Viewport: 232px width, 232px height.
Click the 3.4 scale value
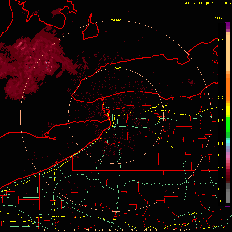point(220,120)
